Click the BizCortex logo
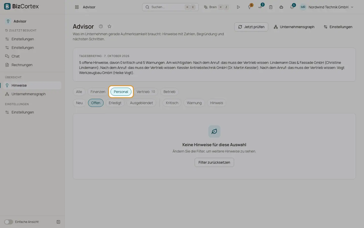 pos(21,6)
